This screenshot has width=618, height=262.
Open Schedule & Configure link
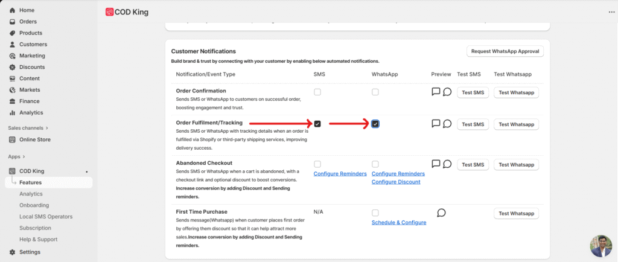tap(399, 222)
